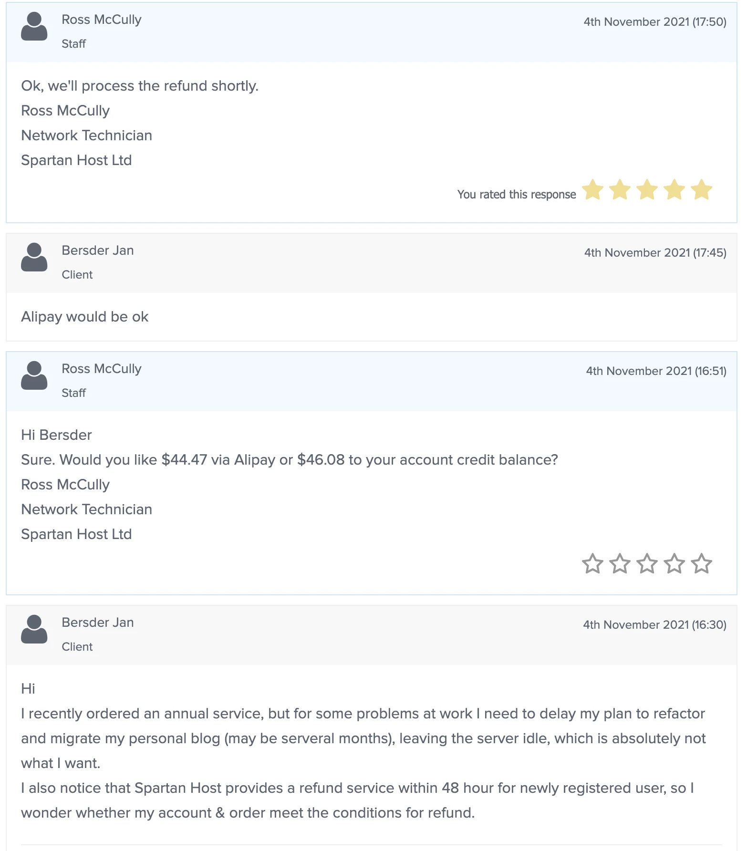Viewport: 747px width, 851px height.
Task: Click fifth filled star on rated response
Action: coord(702,189)
